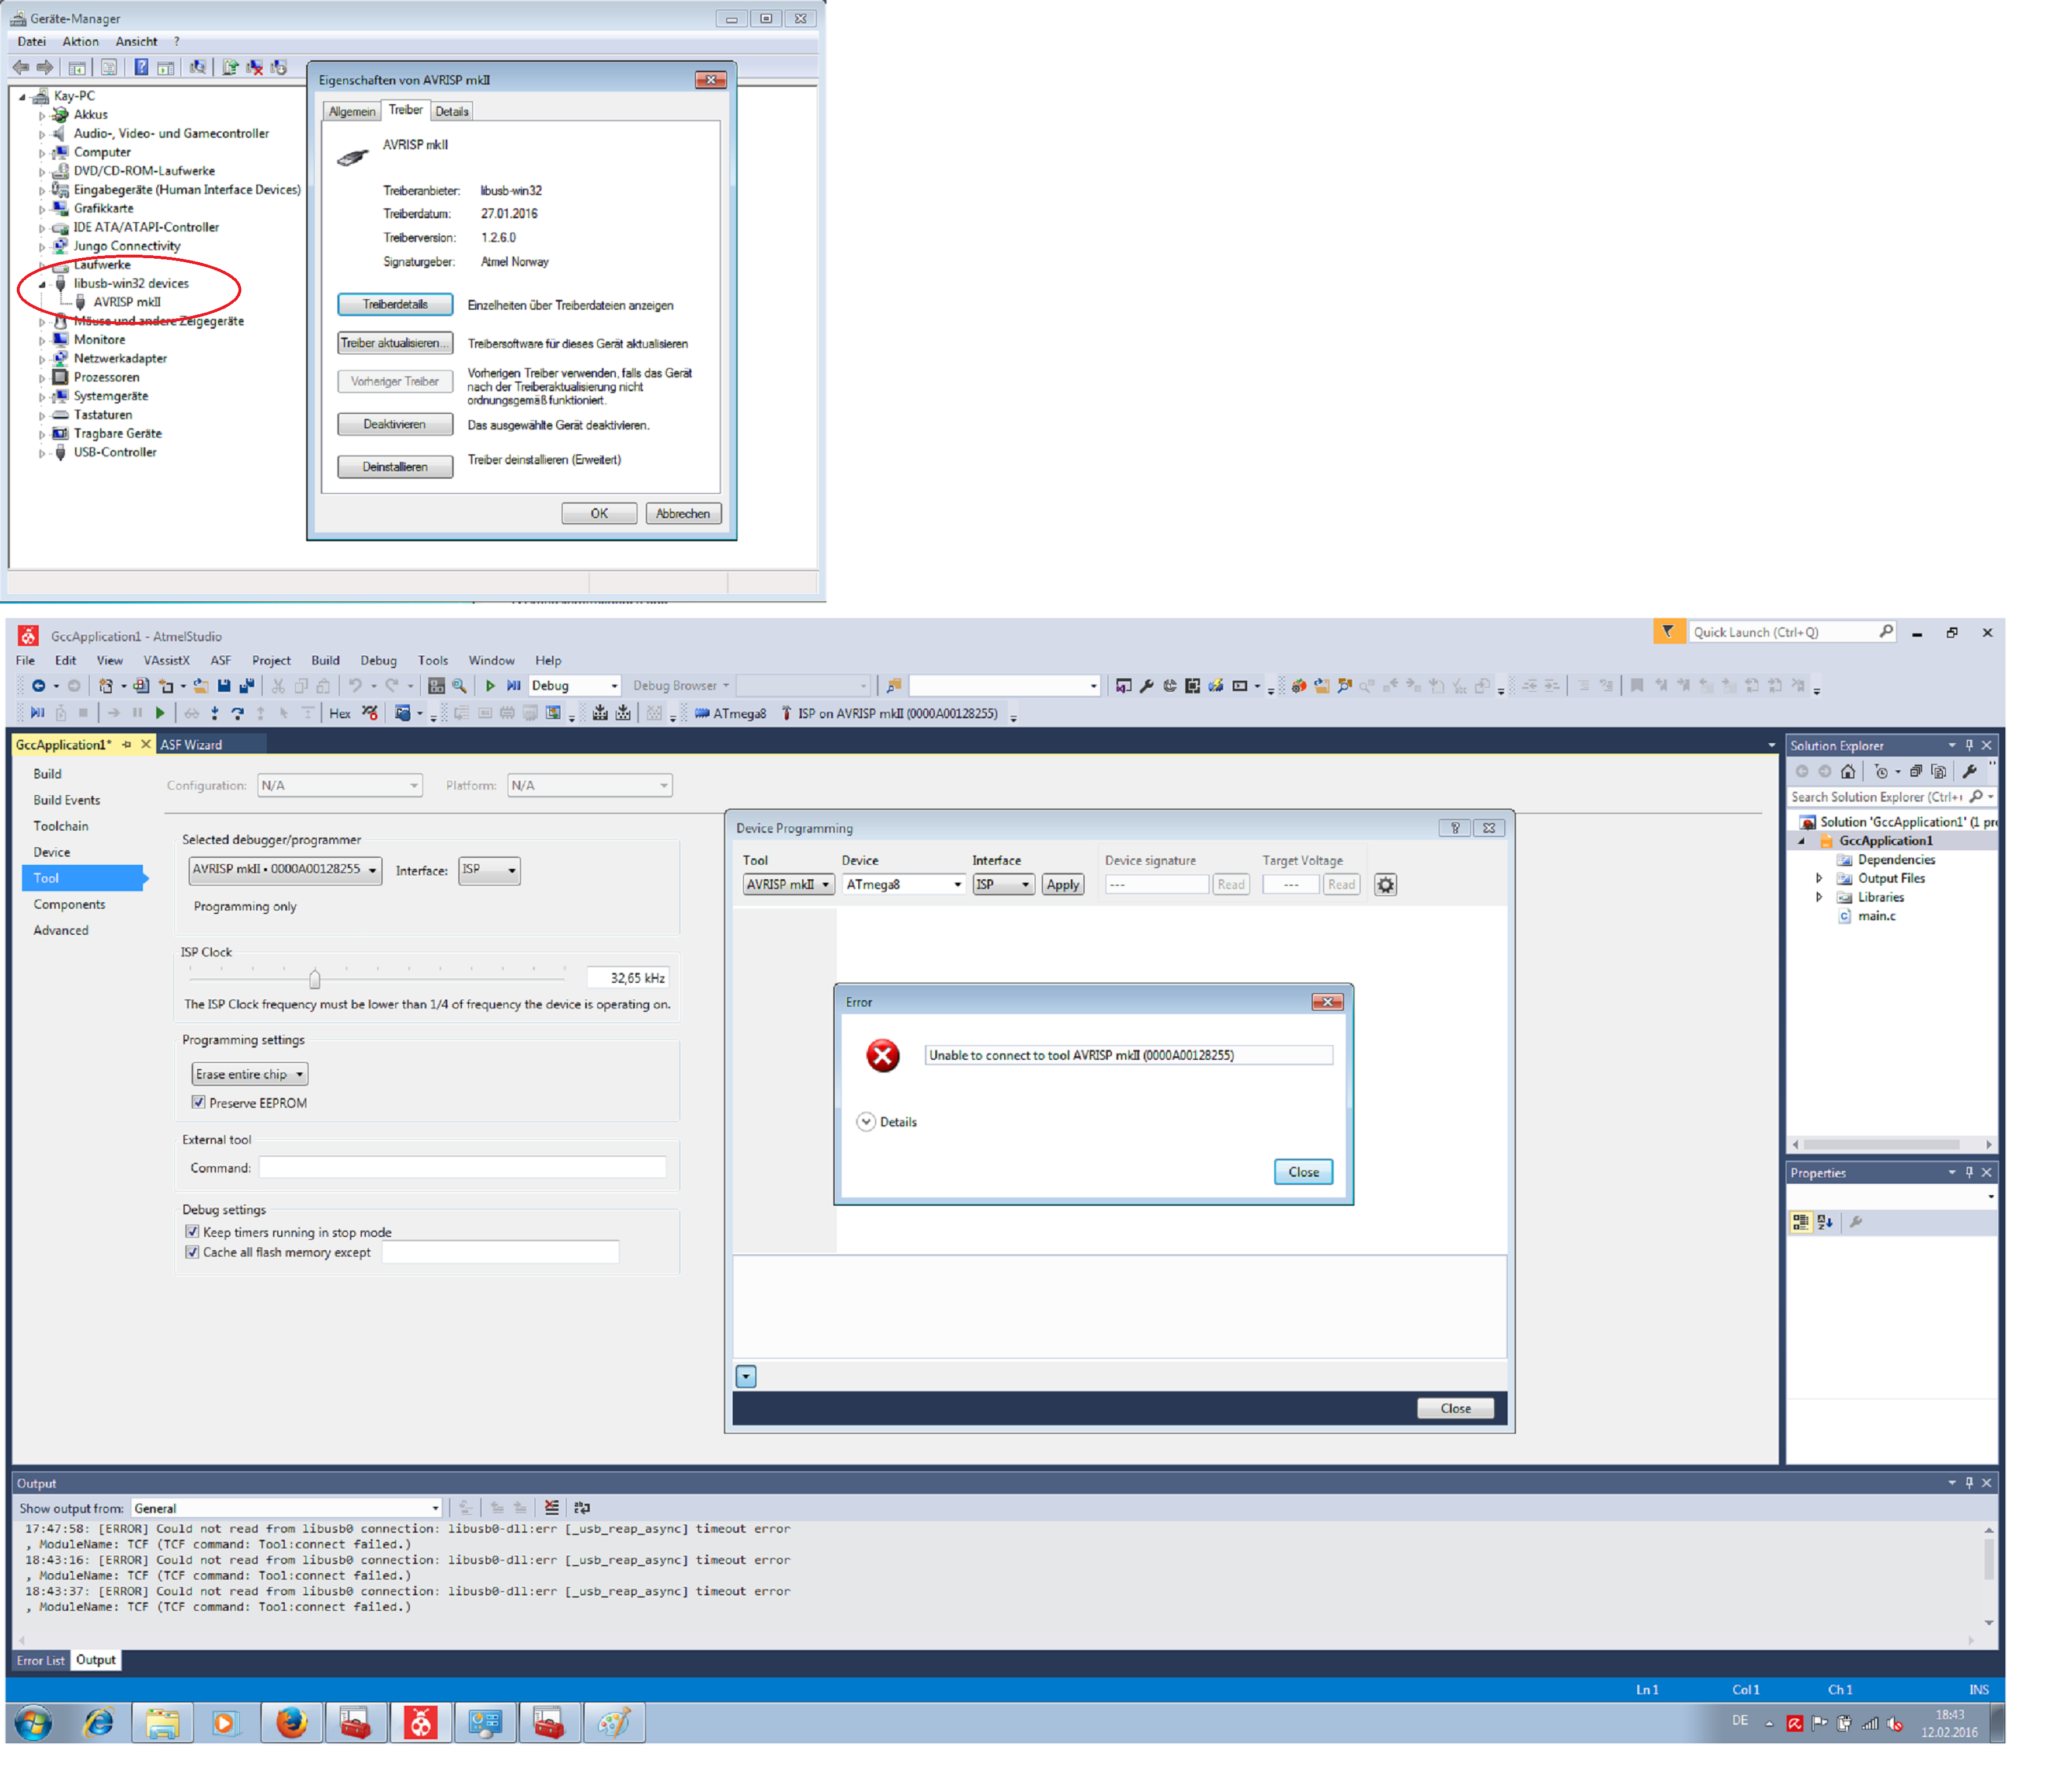This screenshot has height=1792, width=2050.
Task: Click the Alphabetical sort icon in Properties
Action: pos(1825,1222)
